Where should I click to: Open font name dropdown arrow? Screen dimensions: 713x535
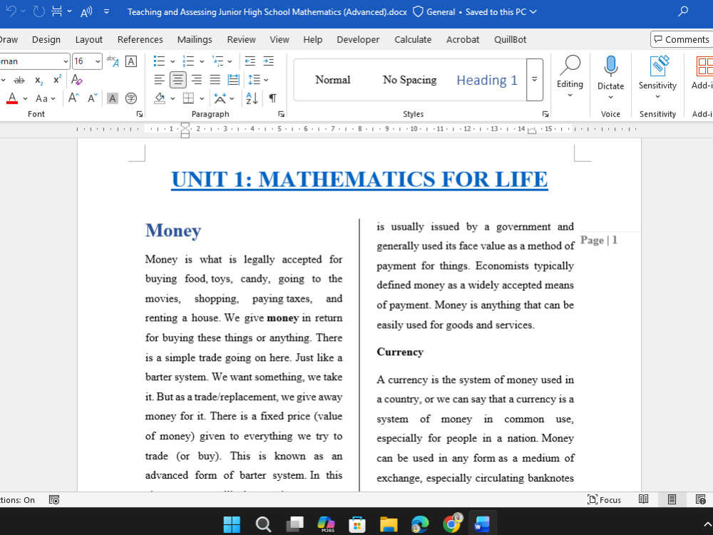pos(66,61)
